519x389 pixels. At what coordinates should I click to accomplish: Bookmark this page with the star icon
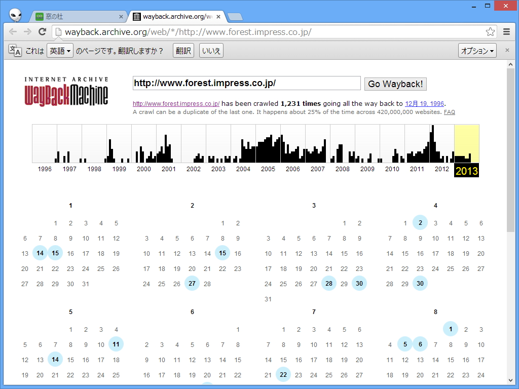pyautogui.click(x=490, y=32)
